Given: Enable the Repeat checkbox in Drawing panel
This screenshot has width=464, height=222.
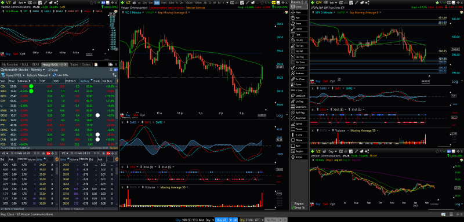Looking at the screenshot, I should (293, 203).
